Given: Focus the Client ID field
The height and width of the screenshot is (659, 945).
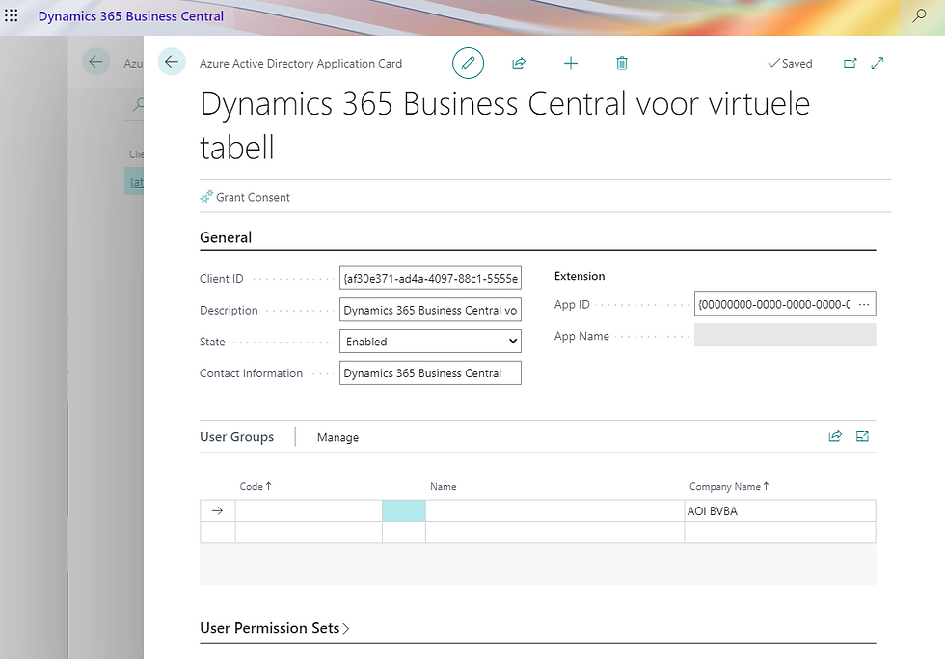Looking at the screenshot, I should pos(430,279).
